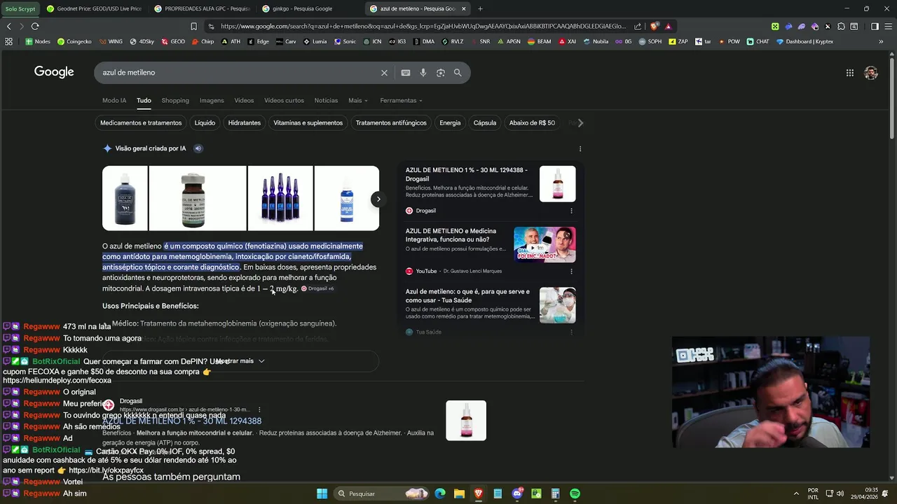The height and width of the screenshot is (504, 897).
Task: Open CoinGecko bookmark
Action: click(74, 41)
